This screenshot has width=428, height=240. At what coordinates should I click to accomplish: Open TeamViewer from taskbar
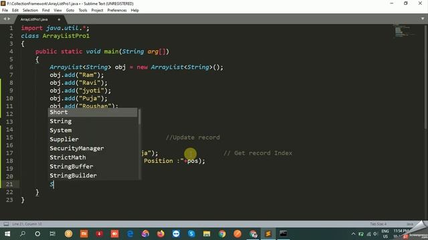176,234
